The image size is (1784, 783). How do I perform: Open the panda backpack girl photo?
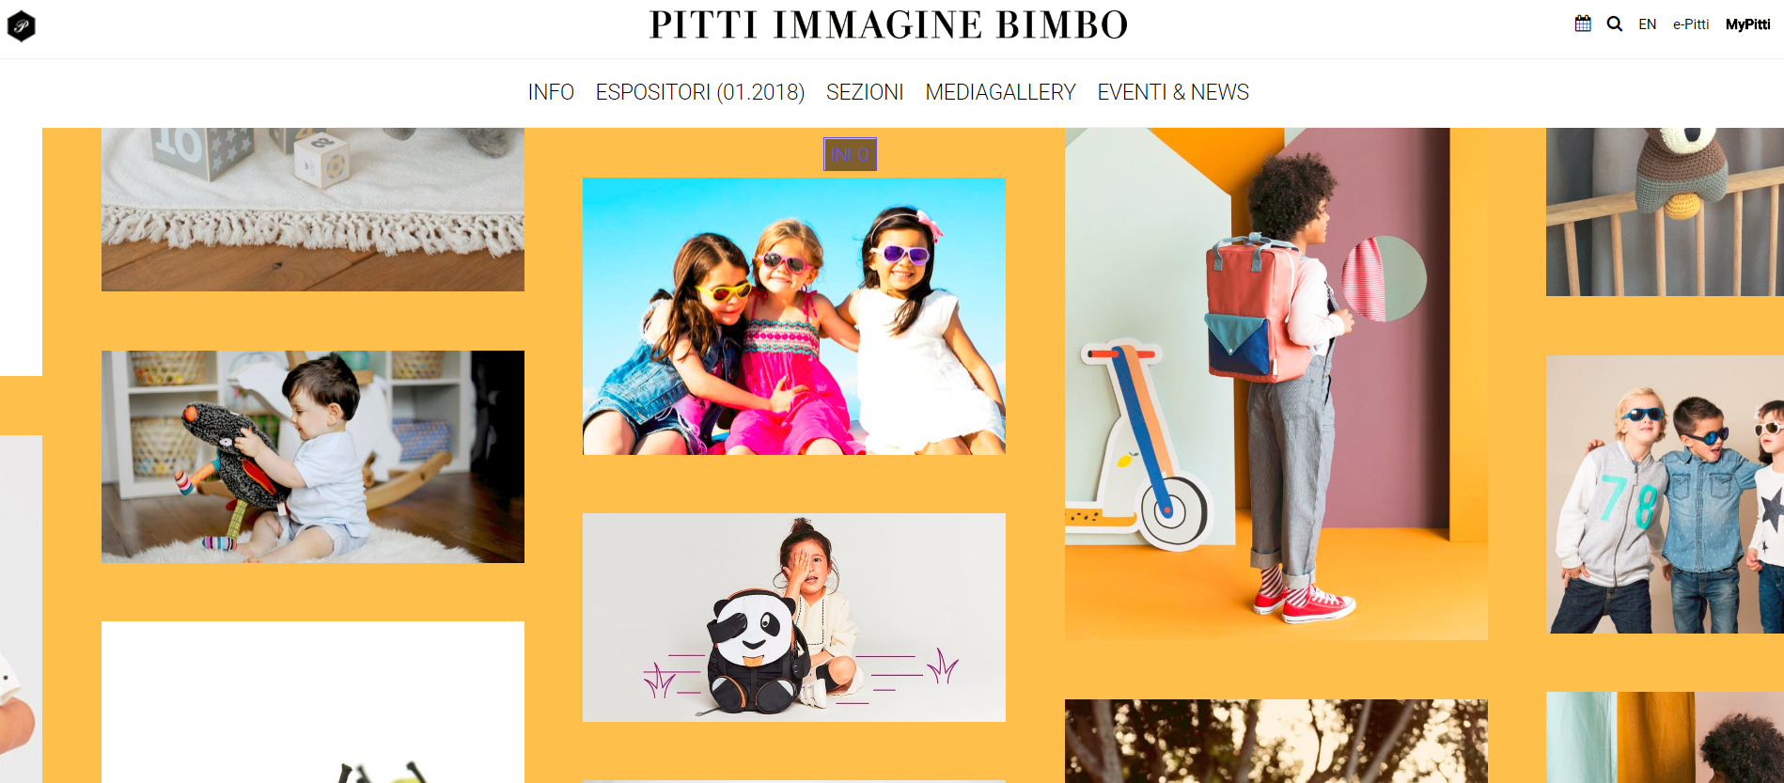(794, 618)
